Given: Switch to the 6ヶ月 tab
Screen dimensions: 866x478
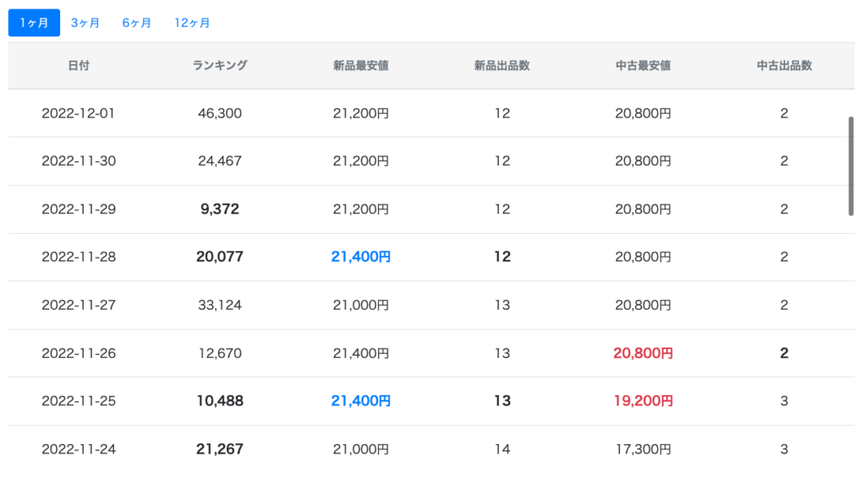Looking at the screenshot, I should click(136, 23).
